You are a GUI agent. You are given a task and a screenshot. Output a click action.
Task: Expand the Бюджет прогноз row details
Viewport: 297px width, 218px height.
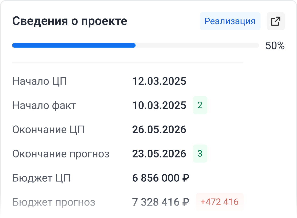coord(54,202)
